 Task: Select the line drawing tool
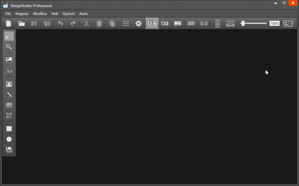9,95
